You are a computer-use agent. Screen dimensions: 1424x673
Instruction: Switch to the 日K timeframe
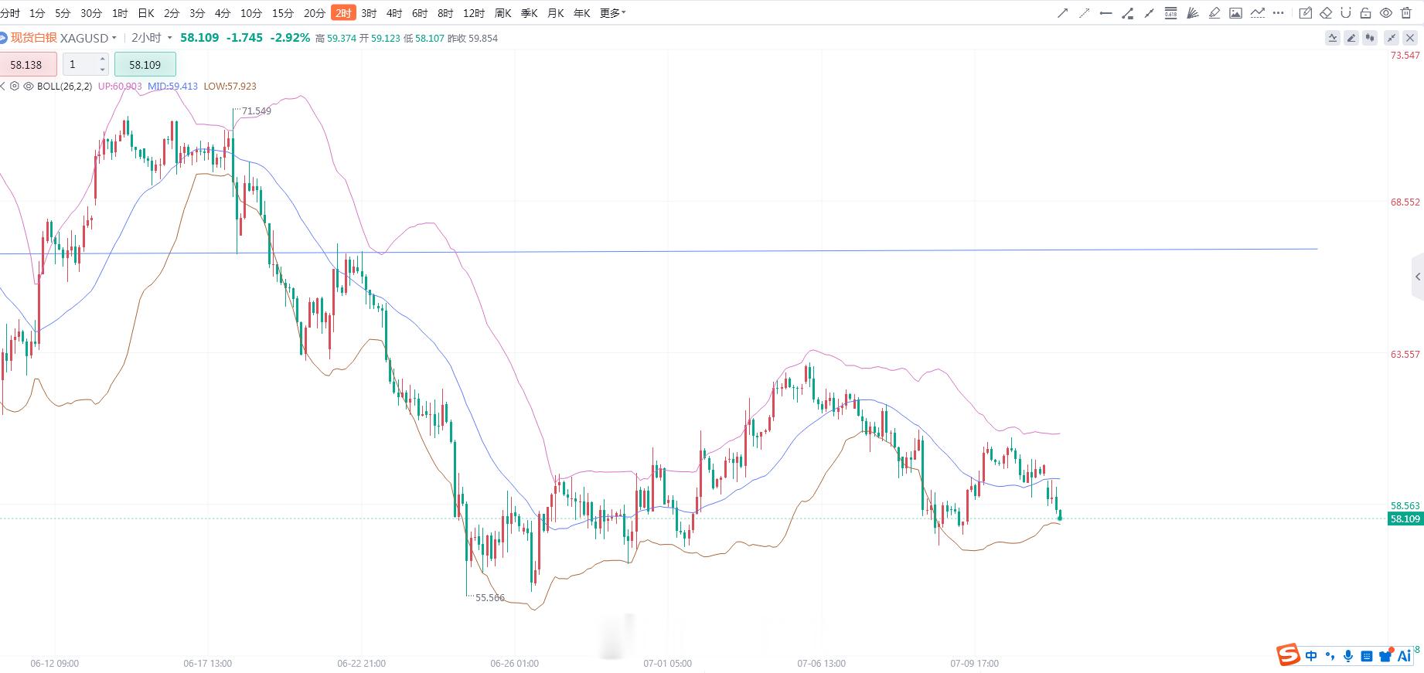click(146, 13)
